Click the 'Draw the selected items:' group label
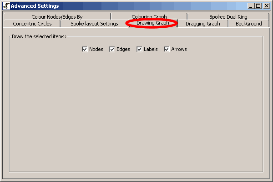The height and width of the screenshot is (182, 273). click(39, 36)
